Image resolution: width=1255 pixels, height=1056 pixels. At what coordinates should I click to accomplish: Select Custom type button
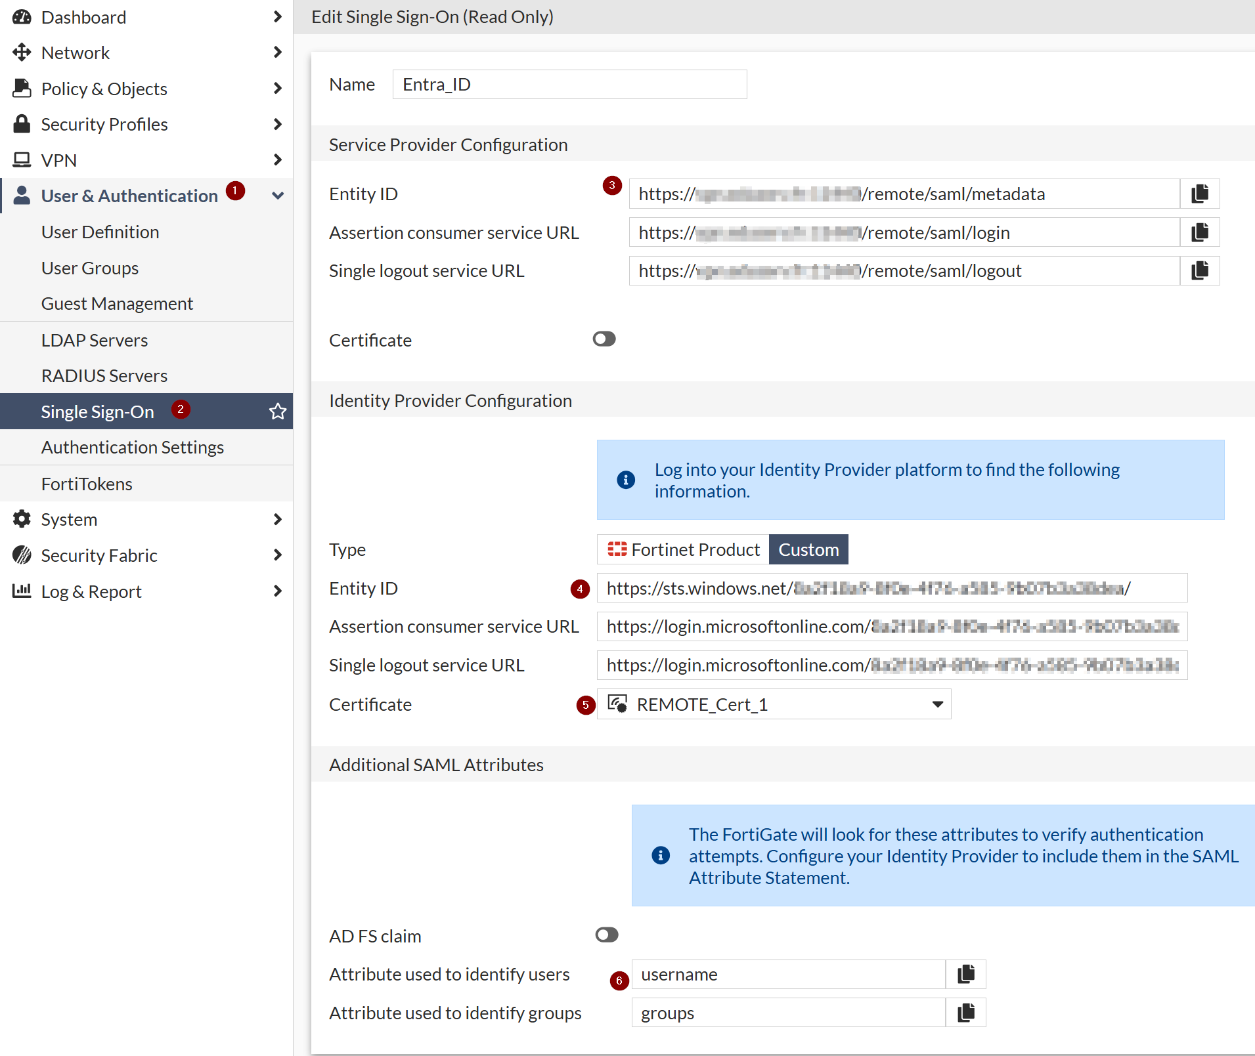[808, 549]
